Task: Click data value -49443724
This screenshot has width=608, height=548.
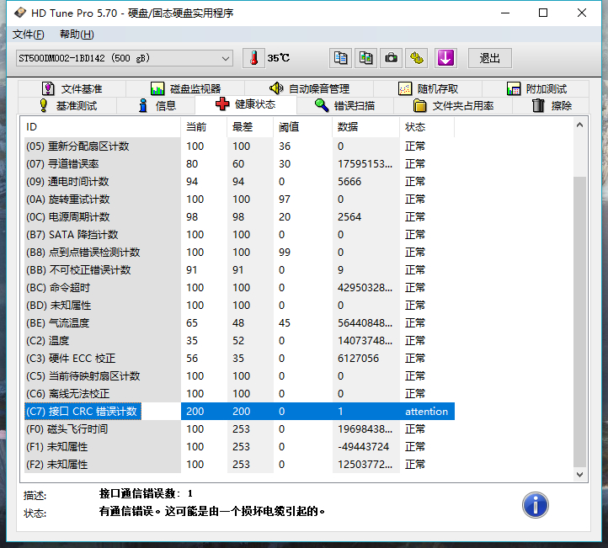Action: pyautogui.click(x=363, y=446)
